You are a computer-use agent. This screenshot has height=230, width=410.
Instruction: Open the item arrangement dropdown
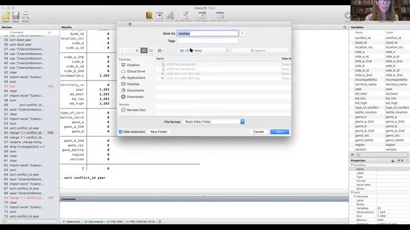161,50
